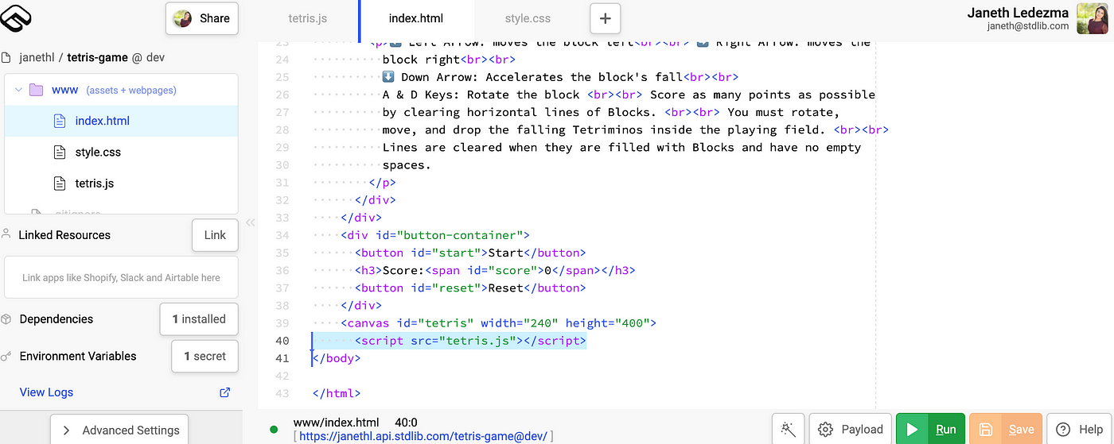
Task: Add a new file tab with plus
Action: [x=606, y=18]
